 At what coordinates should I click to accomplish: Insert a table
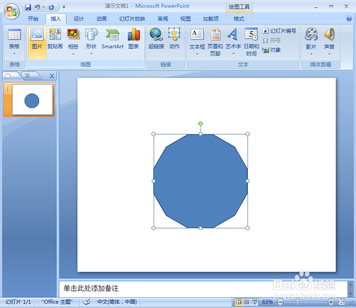pos(14,42)
